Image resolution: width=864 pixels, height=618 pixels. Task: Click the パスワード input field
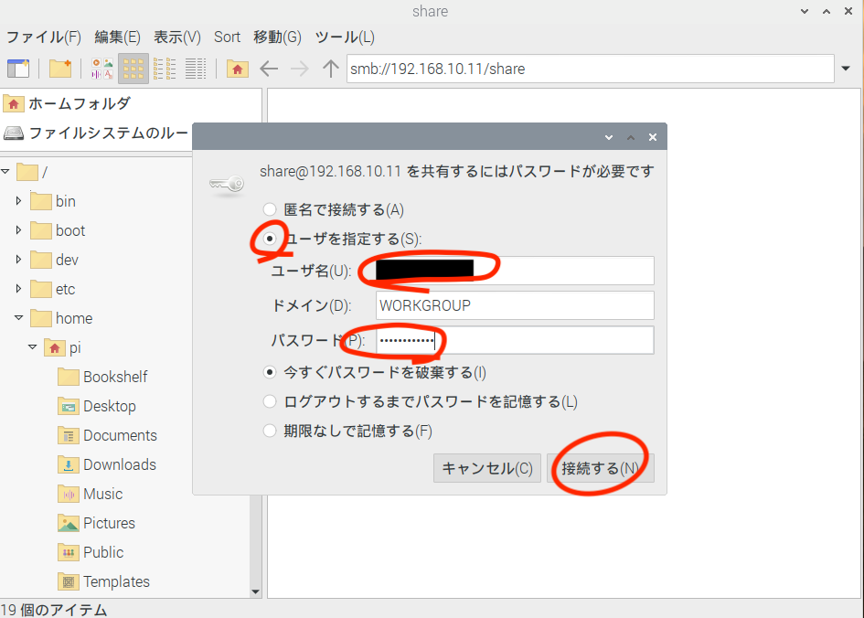[x=515, y=340]
